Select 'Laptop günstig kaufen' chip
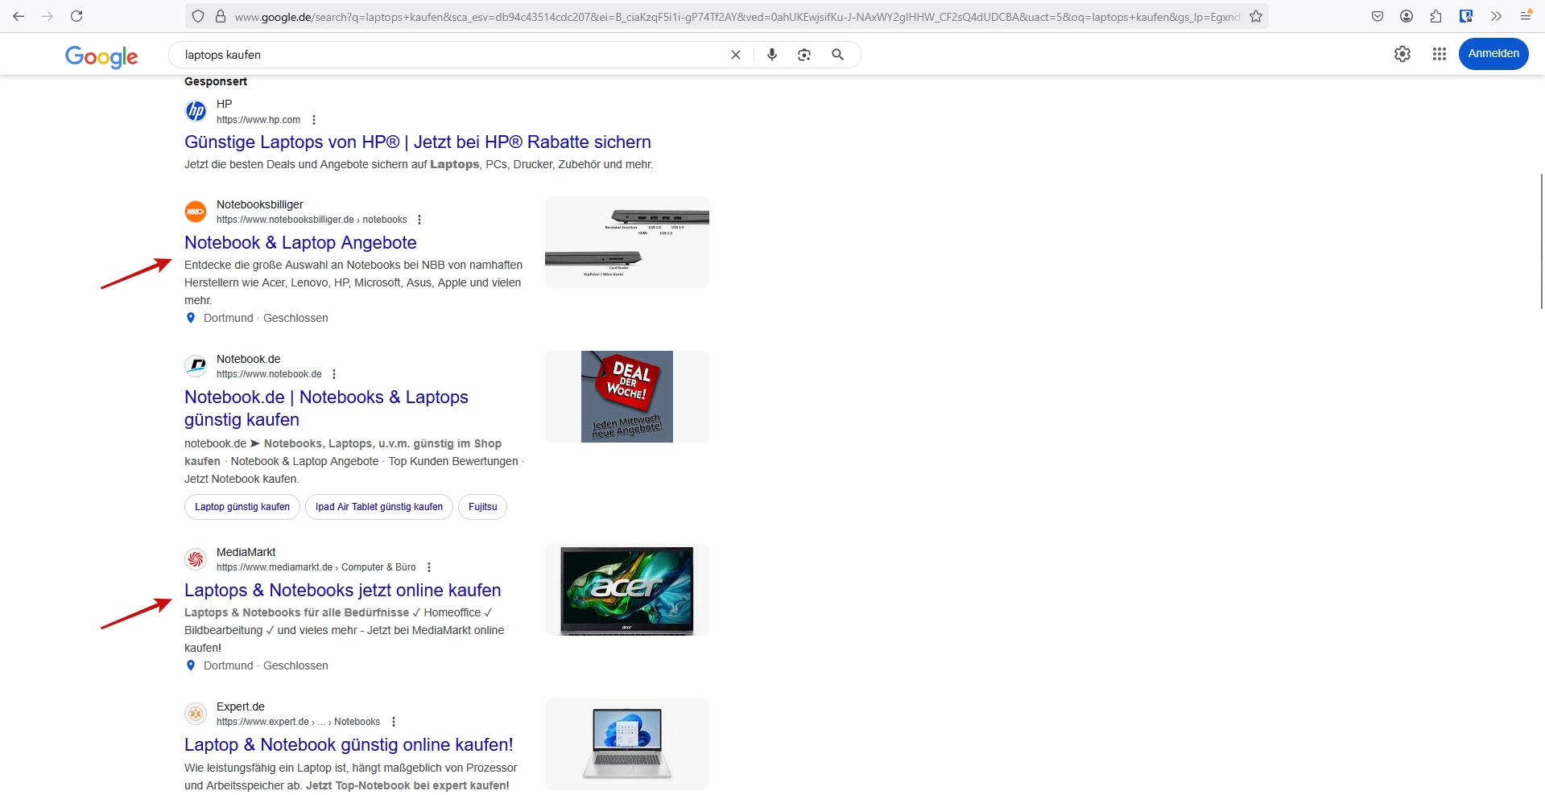Image resolution: width=1545 pixels, height=795 pixels. click(242, 507)
